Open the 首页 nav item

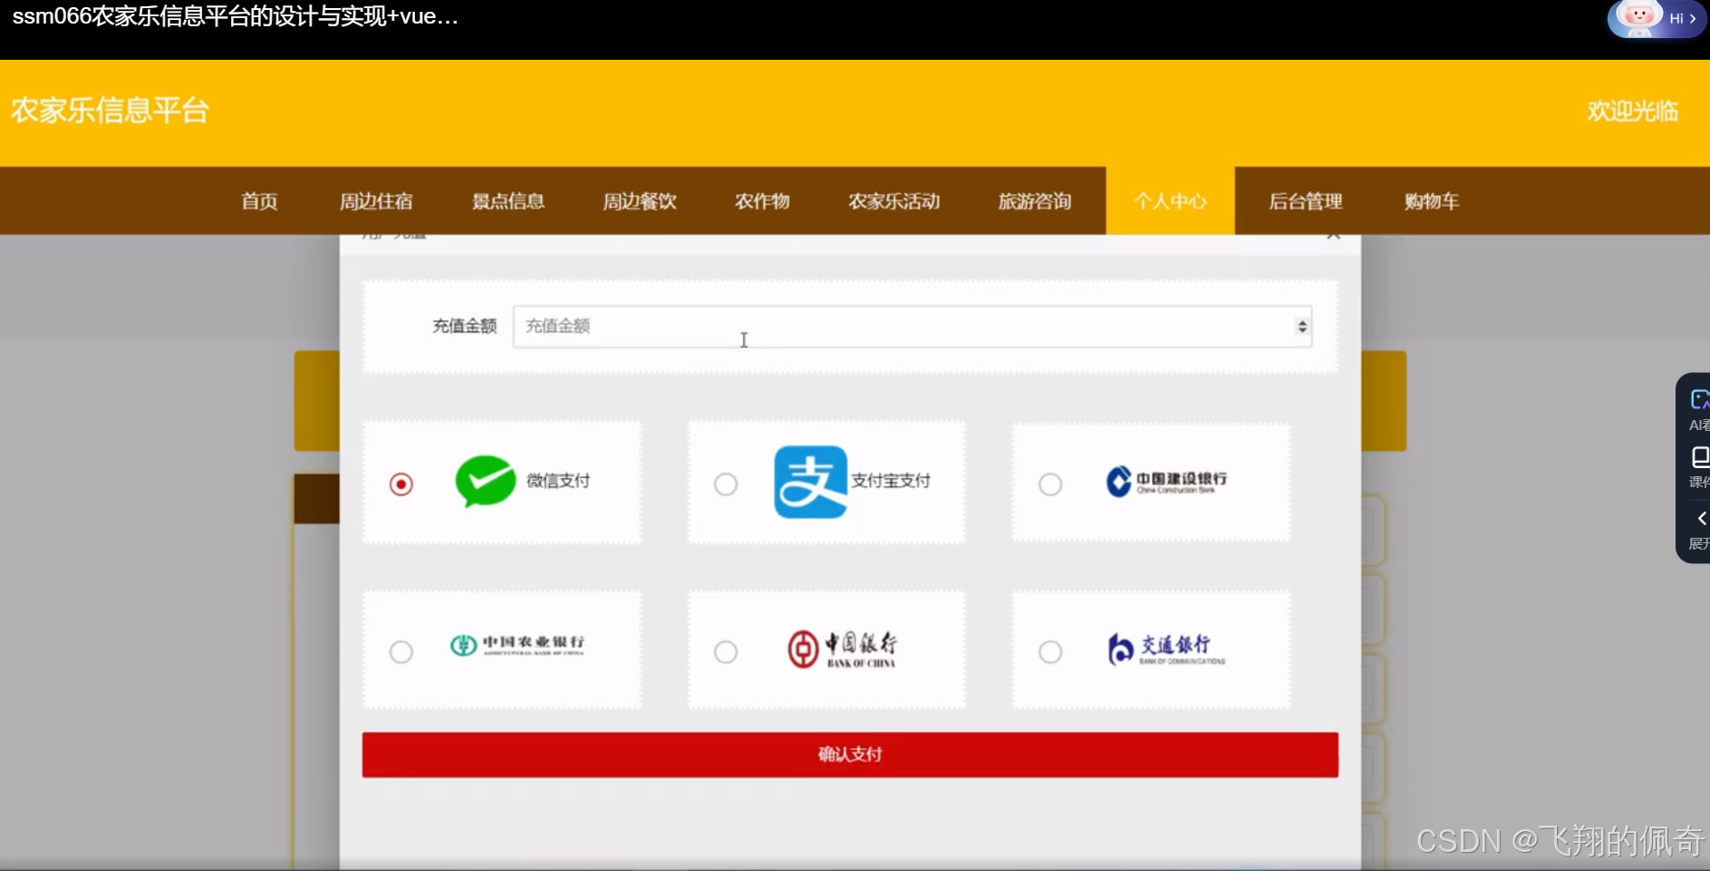click(x=259, y=201)
